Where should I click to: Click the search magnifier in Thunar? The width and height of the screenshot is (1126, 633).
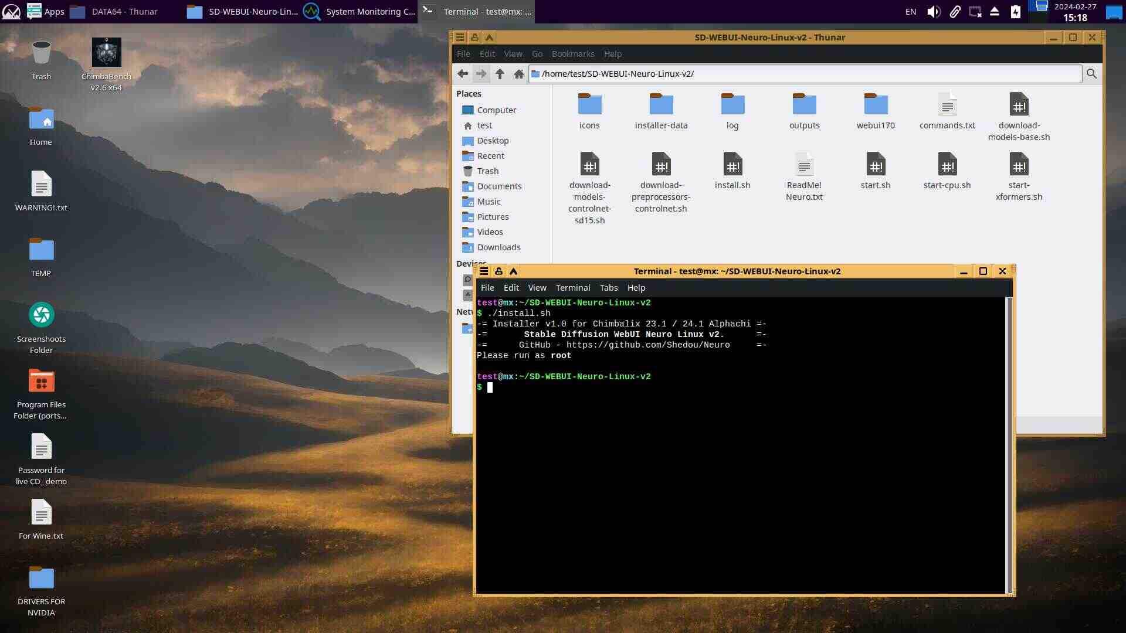coord(1091,73)
